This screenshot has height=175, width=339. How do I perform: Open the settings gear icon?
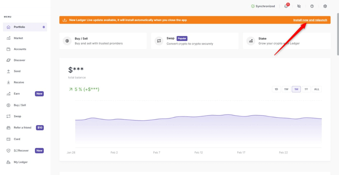(x=325, y=6)
